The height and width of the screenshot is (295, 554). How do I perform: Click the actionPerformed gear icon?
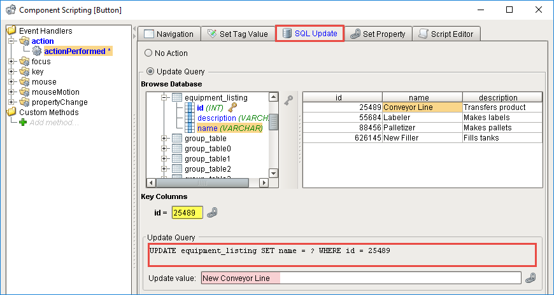click(37, 51)
